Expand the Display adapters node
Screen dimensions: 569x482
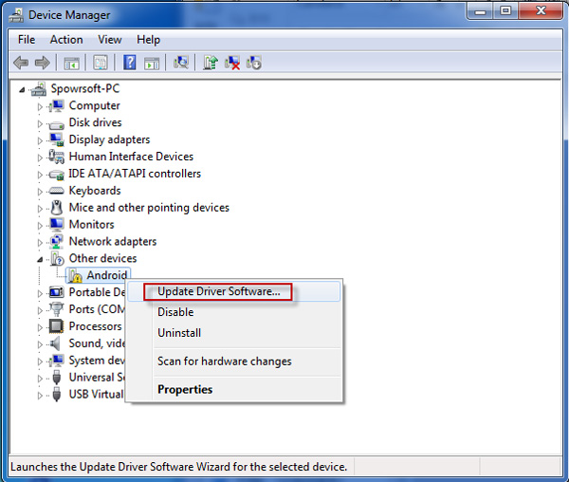click(40, 140)
